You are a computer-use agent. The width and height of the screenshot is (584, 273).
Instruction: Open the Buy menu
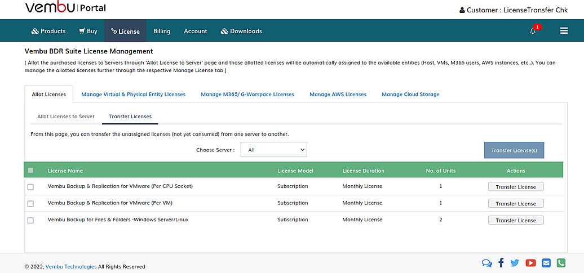tap(89, 32)
